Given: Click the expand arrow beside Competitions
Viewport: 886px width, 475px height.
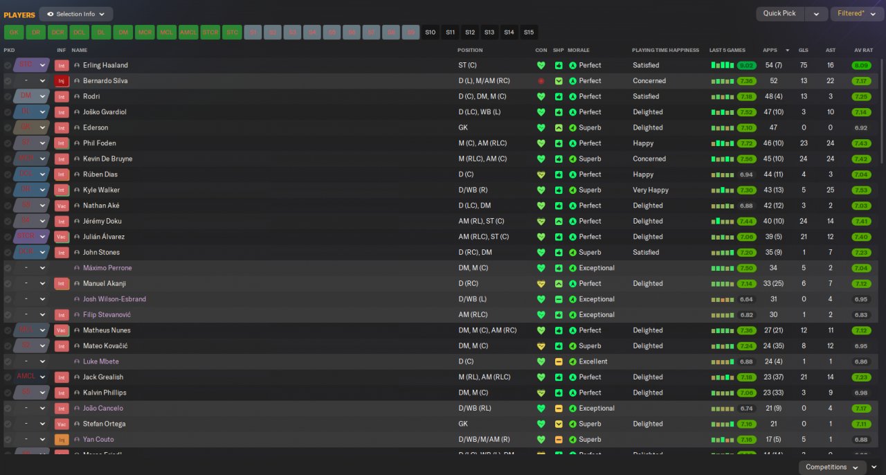Looking at the screenshot, I should coord(874,467).
